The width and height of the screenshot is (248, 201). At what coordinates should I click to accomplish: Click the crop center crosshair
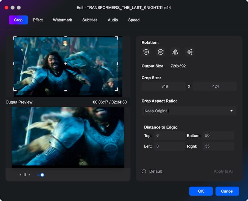(x=66, y=64)
